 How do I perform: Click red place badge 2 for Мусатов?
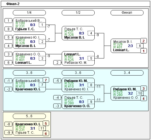point(144,41)
